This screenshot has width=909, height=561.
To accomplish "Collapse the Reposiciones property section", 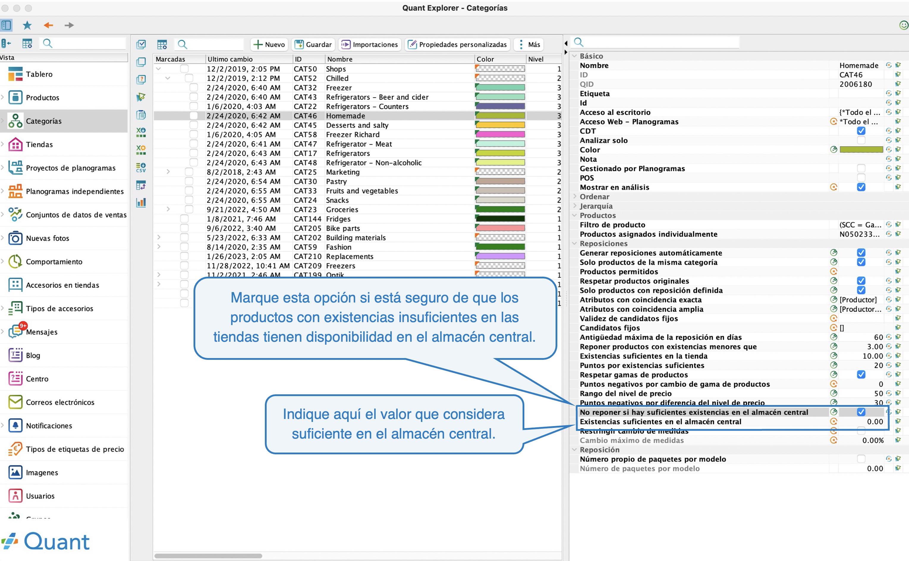I will [x=575, y=243].
